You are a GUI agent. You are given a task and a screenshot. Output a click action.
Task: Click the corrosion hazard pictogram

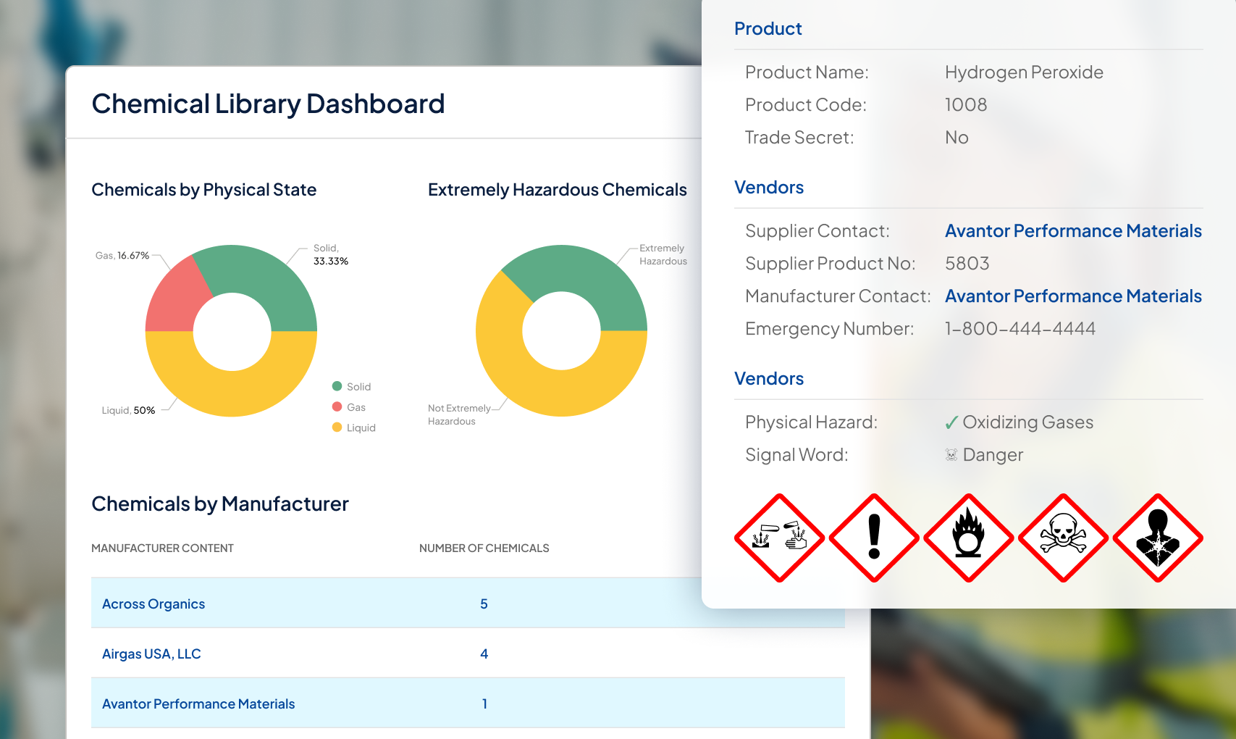[x=779, y=538]
